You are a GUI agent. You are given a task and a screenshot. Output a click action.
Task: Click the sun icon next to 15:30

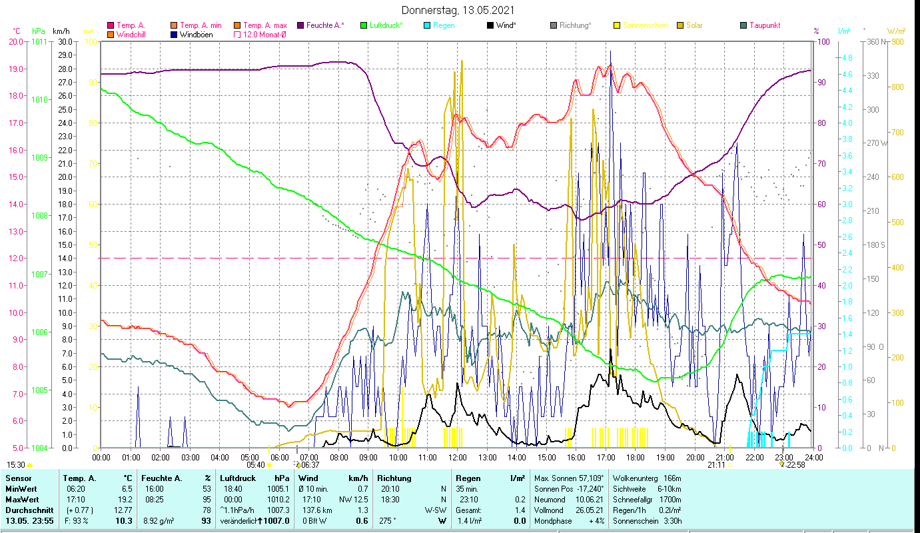[29, 465]
